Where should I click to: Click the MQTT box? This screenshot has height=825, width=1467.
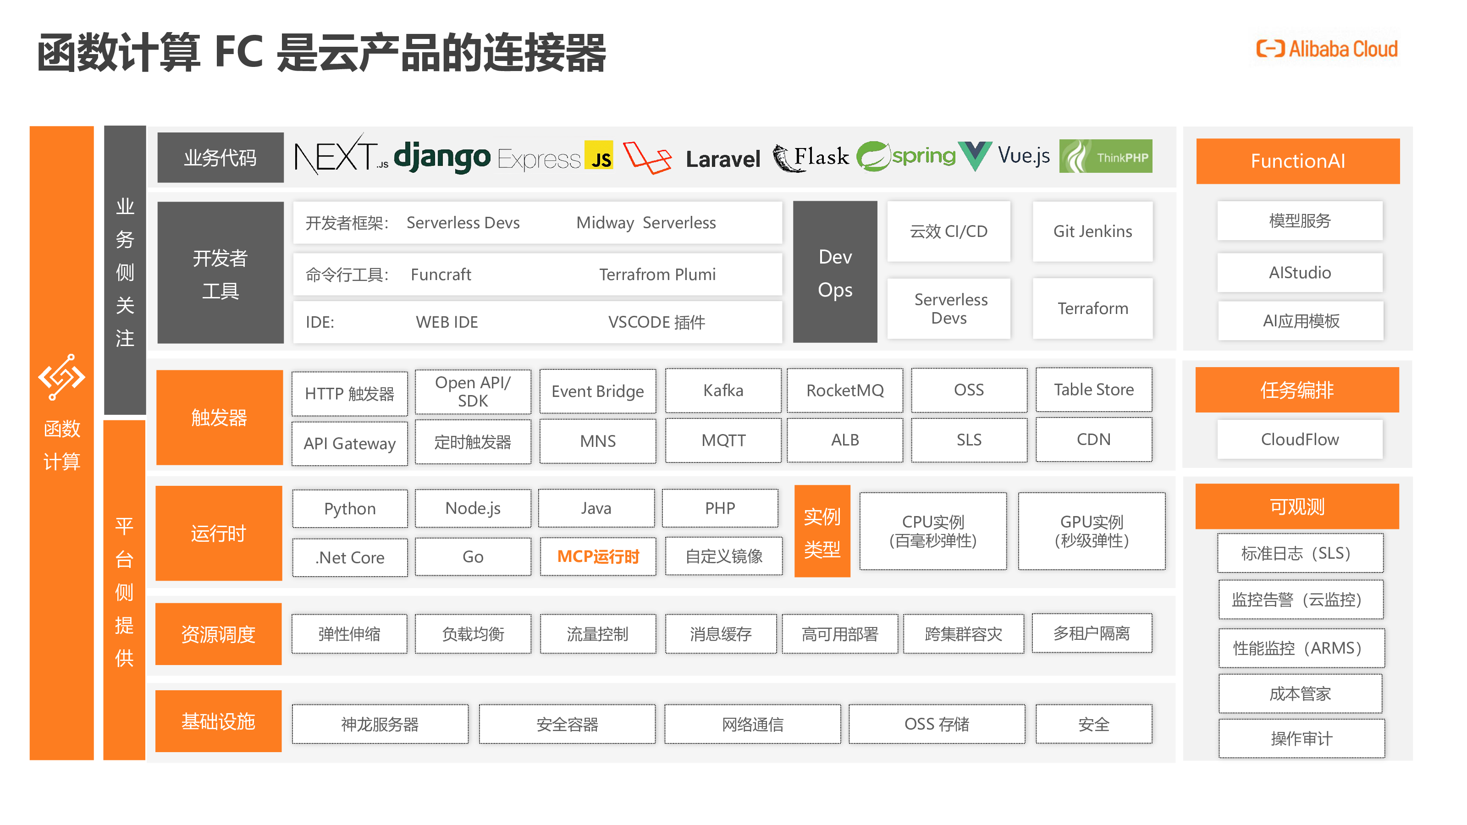coord(723,440)
